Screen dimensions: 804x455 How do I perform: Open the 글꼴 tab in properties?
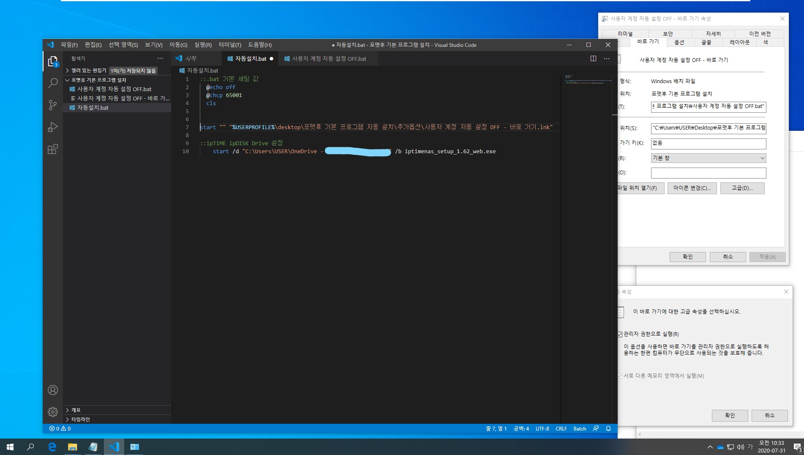tap(706, 42)
